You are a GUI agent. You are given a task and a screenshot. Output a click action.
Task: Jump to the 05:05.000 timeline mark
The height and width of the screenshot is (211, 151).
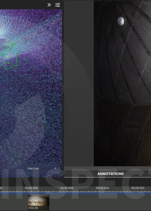tap(138, 188)
